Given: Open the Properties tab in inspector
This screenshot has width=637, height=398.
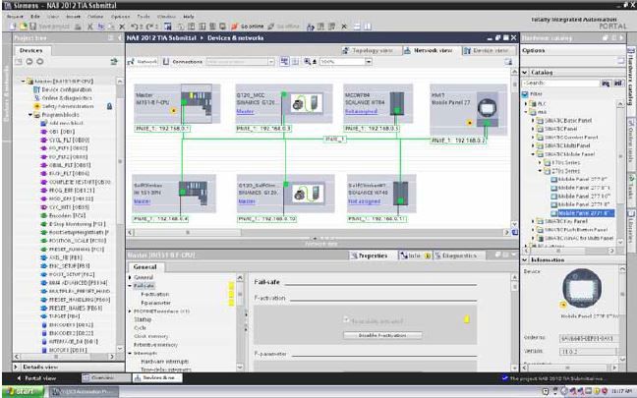Looking at the screenshot, I should tap(370, 256).
